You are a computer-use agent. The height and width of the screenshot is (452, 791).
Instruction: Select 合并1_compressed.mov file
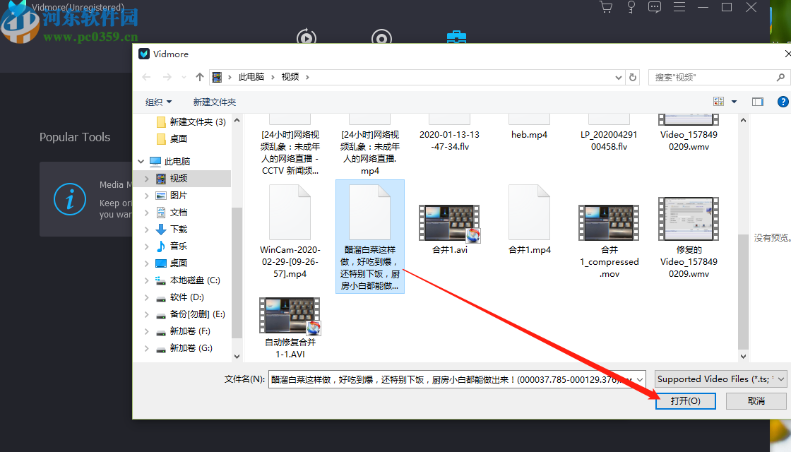609,242
